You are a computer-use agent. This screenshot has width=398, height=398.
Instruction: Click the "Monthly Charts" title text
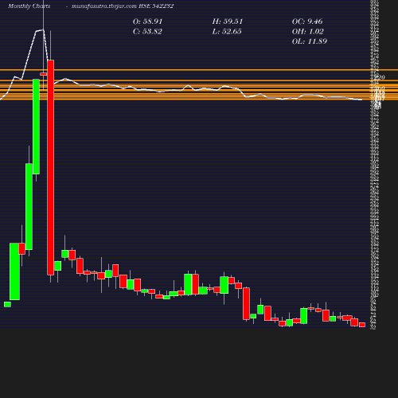tap(29, 6)
